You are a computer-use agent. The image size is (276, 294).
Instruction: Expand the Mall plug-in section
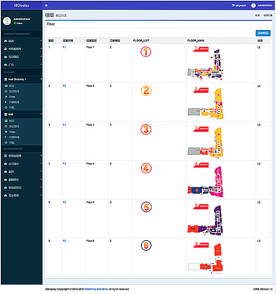click(21, 114)
